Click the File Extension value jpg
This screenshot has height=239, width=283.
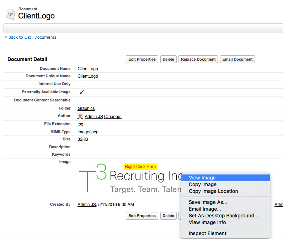point(80,124)
